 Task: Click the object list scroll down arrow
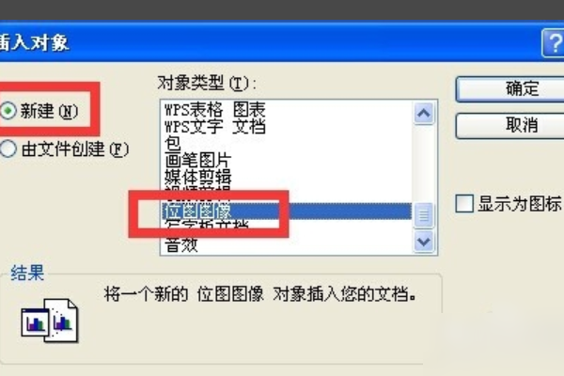coord(423,242)
